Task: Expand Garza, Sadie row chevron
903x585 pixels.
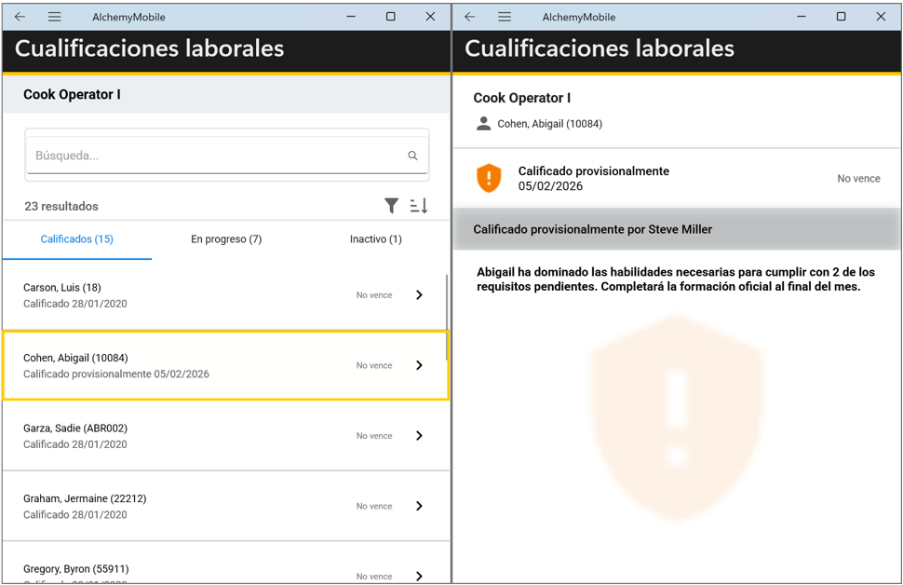Action: [419, 436]
